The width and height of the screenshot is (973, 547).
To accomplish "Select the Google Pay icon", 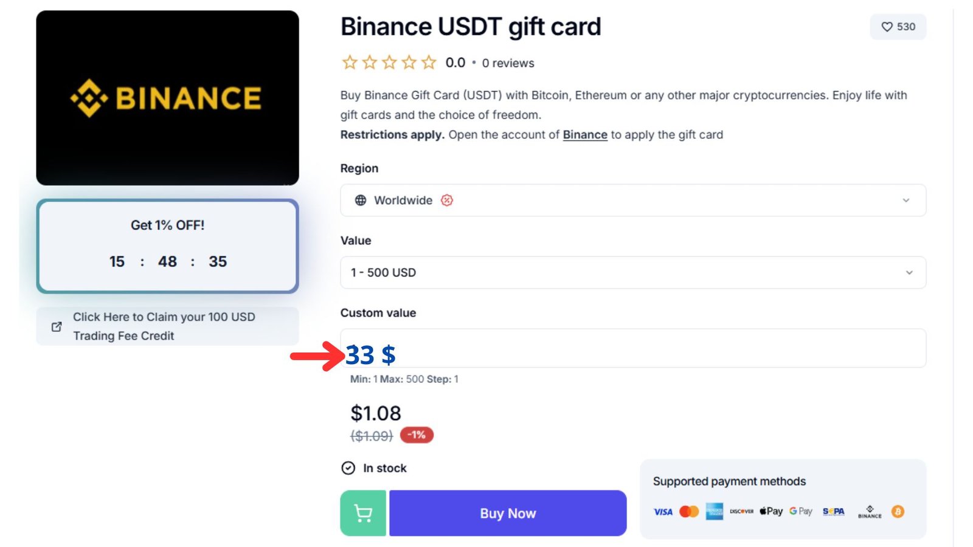I will [800, 511].
